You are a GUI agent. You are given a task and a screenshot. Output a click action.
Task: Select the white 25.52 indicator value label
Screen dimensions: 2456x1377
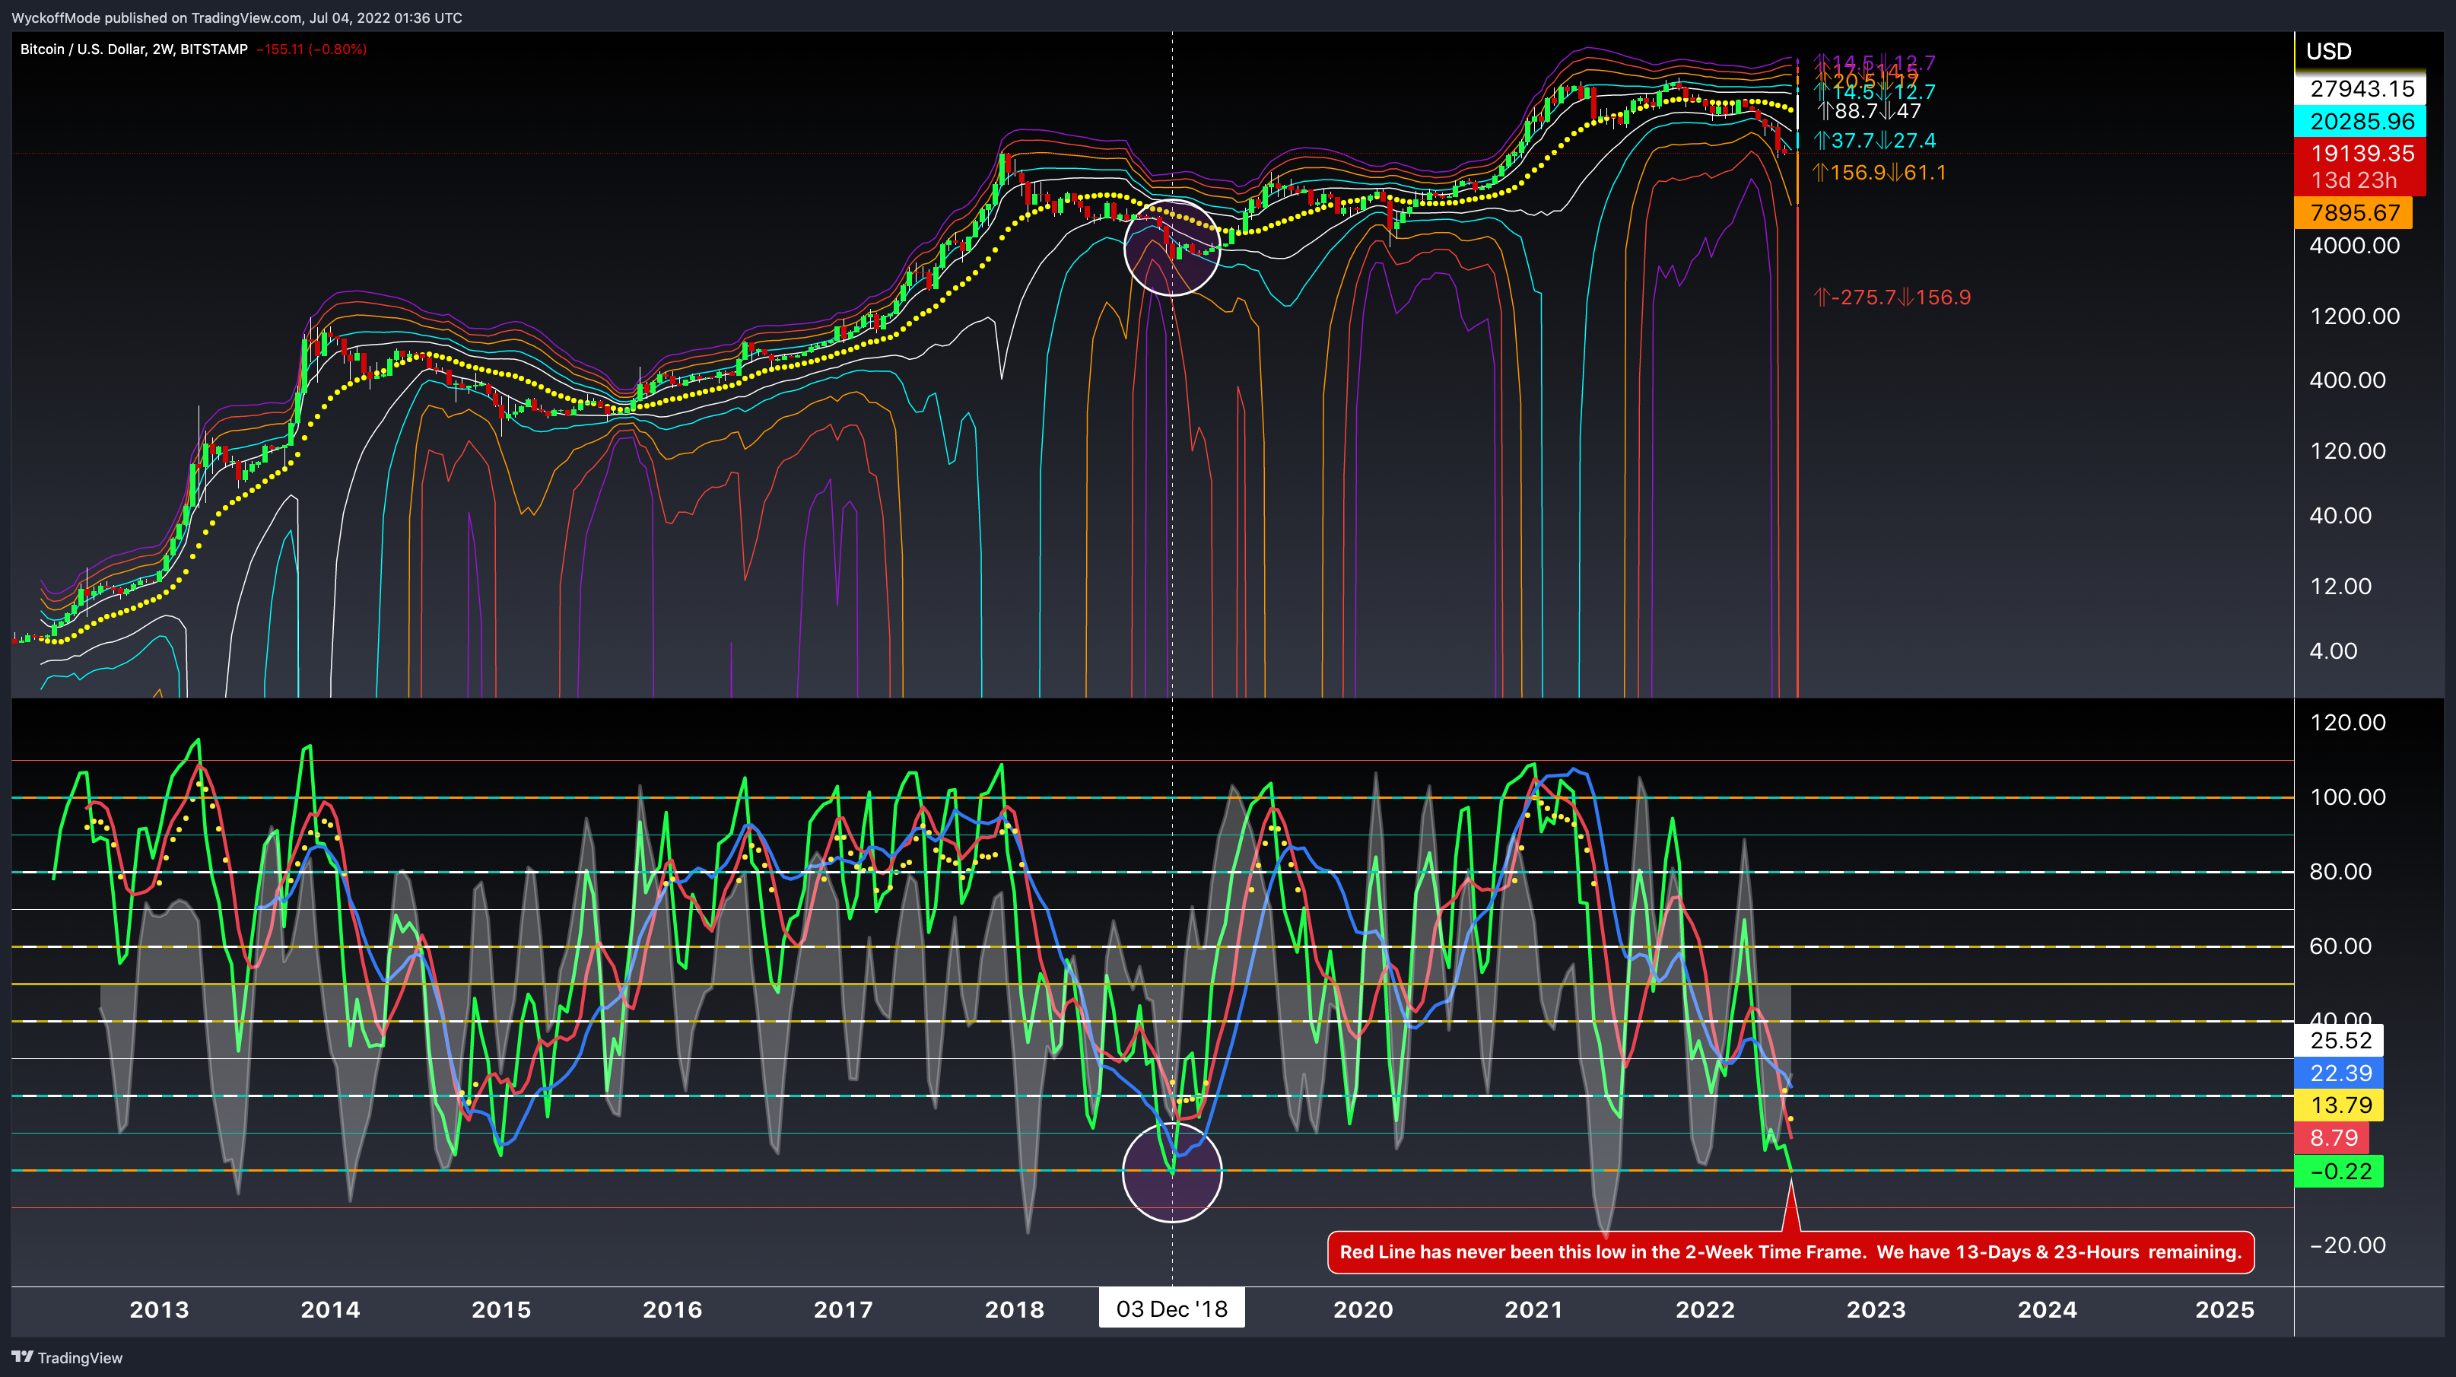pyautogui.click(x=2339, y=1041)
